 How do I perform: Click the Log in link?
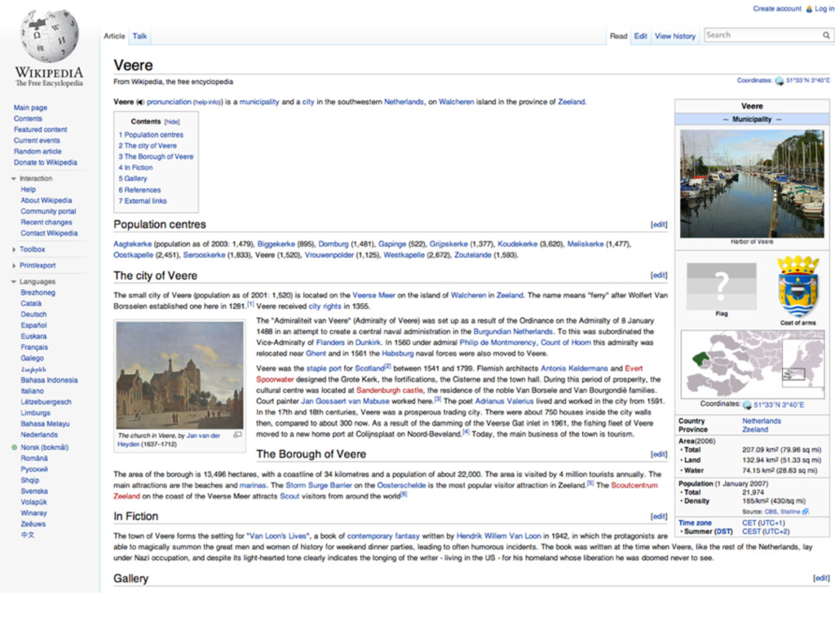coord(824,9)
